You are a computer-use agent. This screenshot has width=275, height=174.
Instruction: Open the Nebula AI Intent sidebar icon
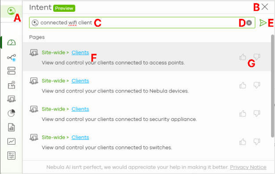(x=11, y=11)
